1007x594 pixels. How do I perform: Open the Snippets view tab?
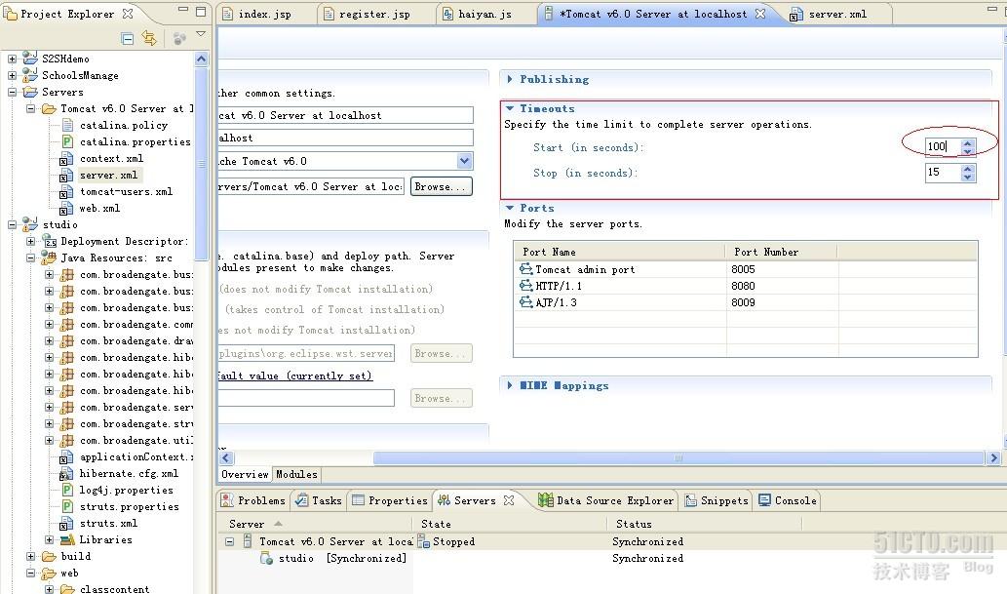click(x=717, y=500)
